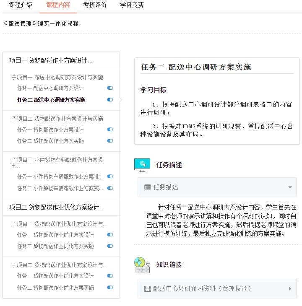Open 任务一 货物配送作业优化方案设计 link
This screenshot has height=306, width=302.
(x=55, y=235)
